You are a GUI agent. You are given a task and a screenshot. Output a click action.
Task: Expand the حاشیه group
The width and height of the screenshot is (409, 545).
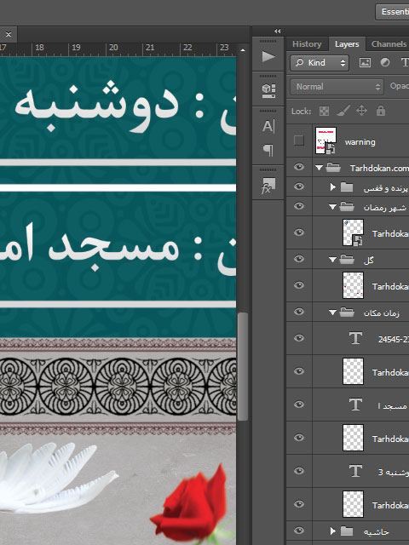(333, 531)
